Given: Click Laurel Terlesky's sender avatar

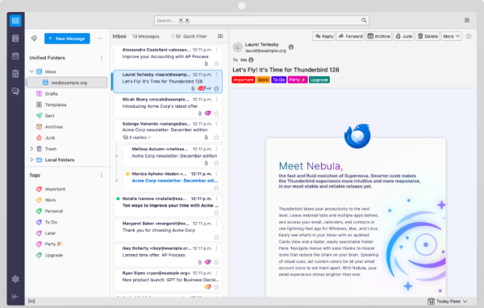Looking at the screenshot, I should 237,47.
